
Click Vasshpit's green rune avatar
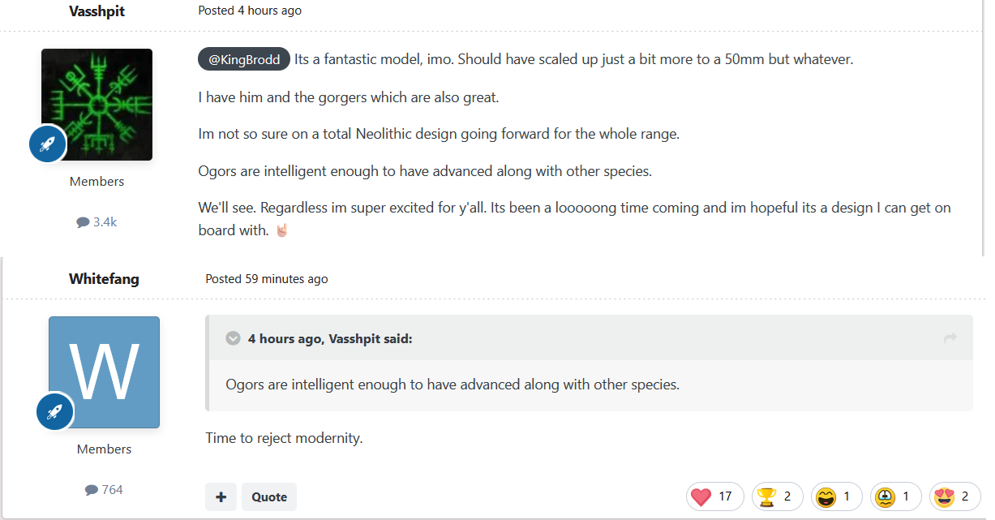97,104
